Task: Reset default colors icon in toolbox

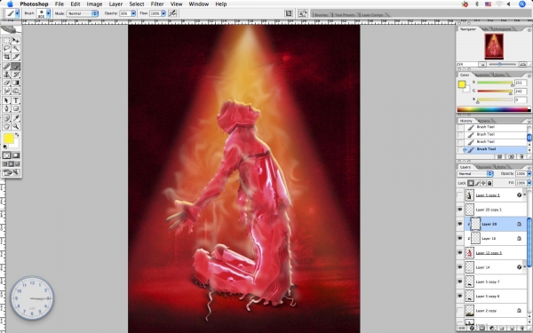Action: [4, 147]
